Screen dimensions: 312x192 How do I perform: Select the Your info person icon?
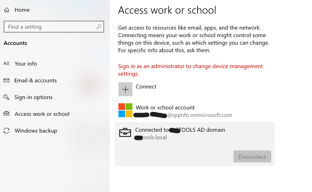[x=7, y=64]
